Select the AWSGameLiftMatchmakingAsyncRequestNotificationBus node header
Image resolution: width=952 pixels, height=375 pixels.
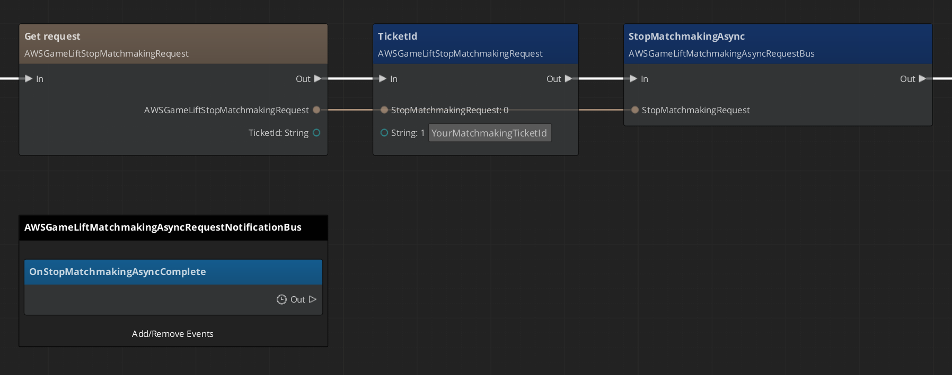[163, 227]
